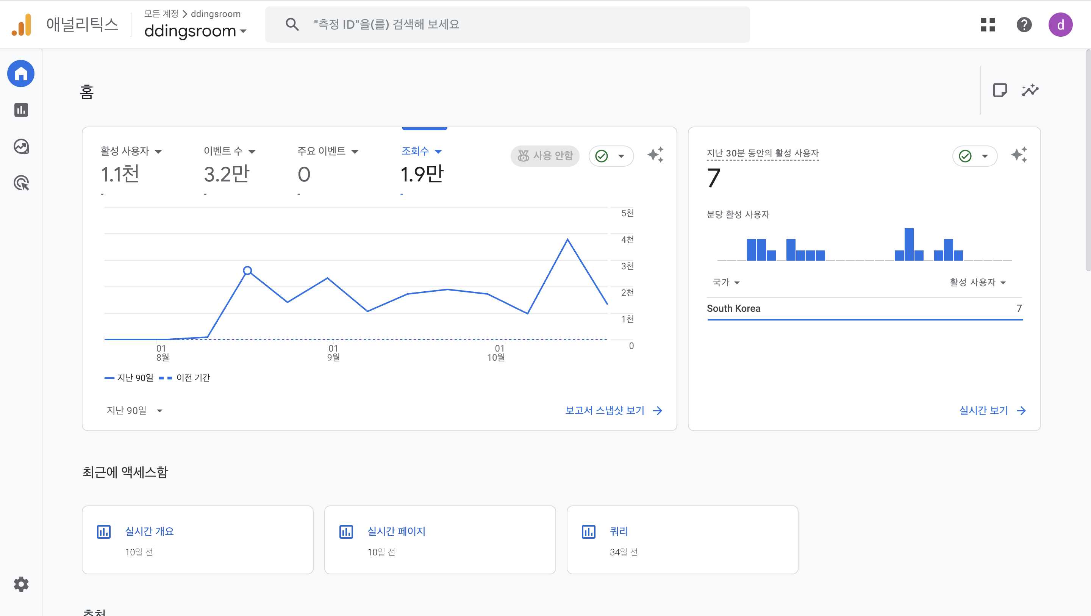Viewport: 1091px width, 616px height.
Task: Open the Insights sparkline icon
Action: click(x=1030, y=90)
